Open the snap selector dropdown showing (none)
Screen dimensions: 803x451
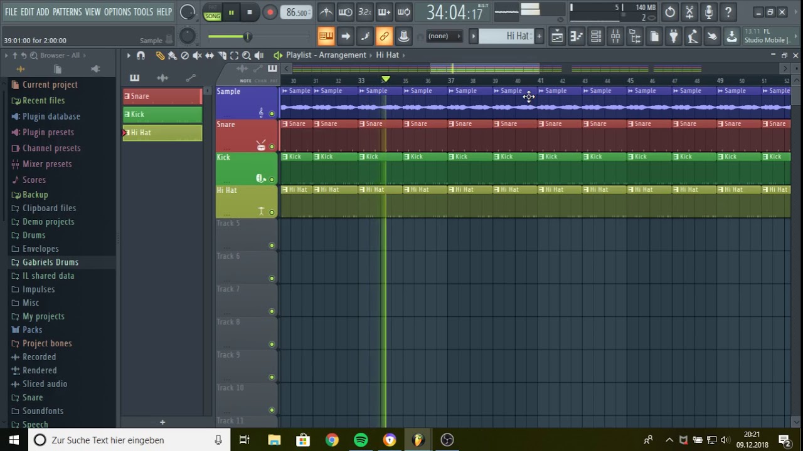click(444, 36)
